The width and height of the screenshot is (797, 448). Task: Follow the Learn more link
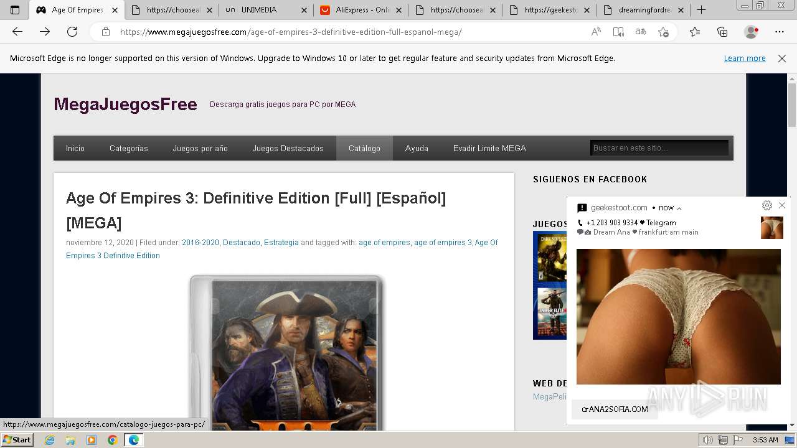point(745,58)
